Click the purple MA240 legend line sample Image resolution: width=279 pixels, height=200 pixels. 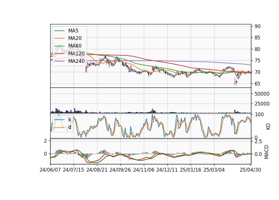click(x=59, y=61)
